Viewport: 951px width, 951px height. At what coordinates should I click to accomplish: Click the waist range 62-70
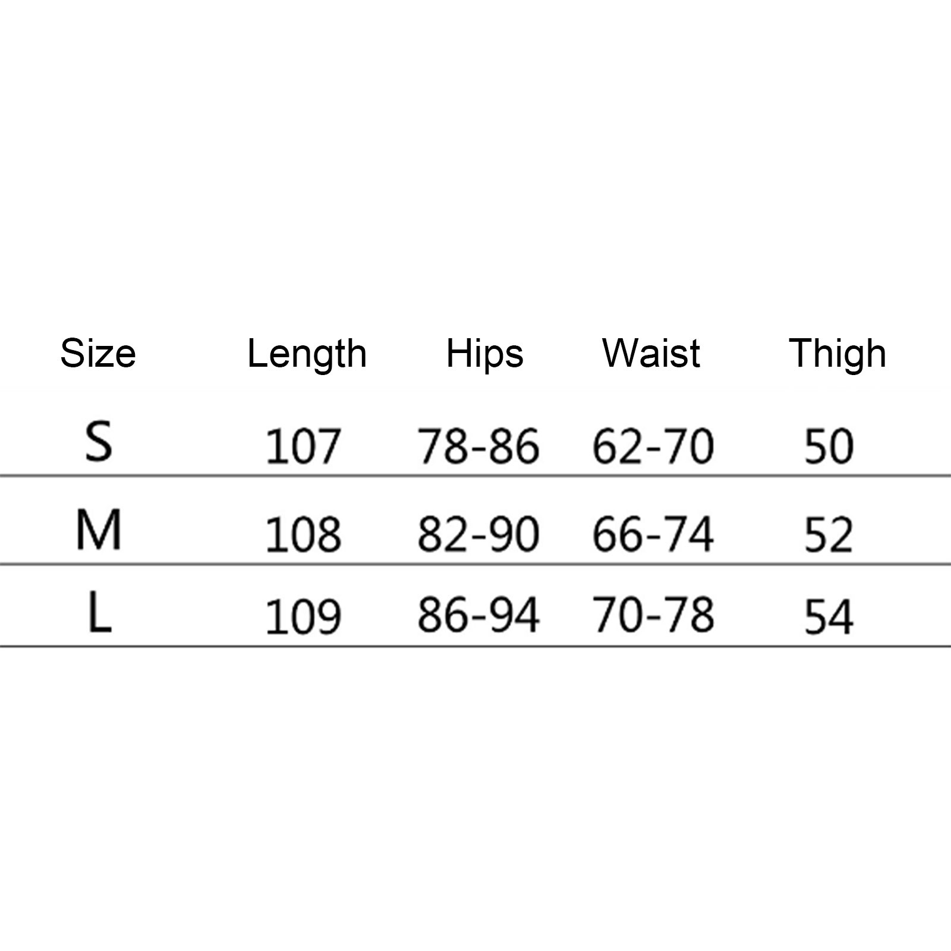pos(653,446)
